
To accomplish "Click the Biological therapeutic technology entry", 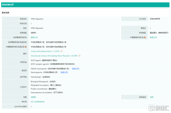I will coord(43,81).
